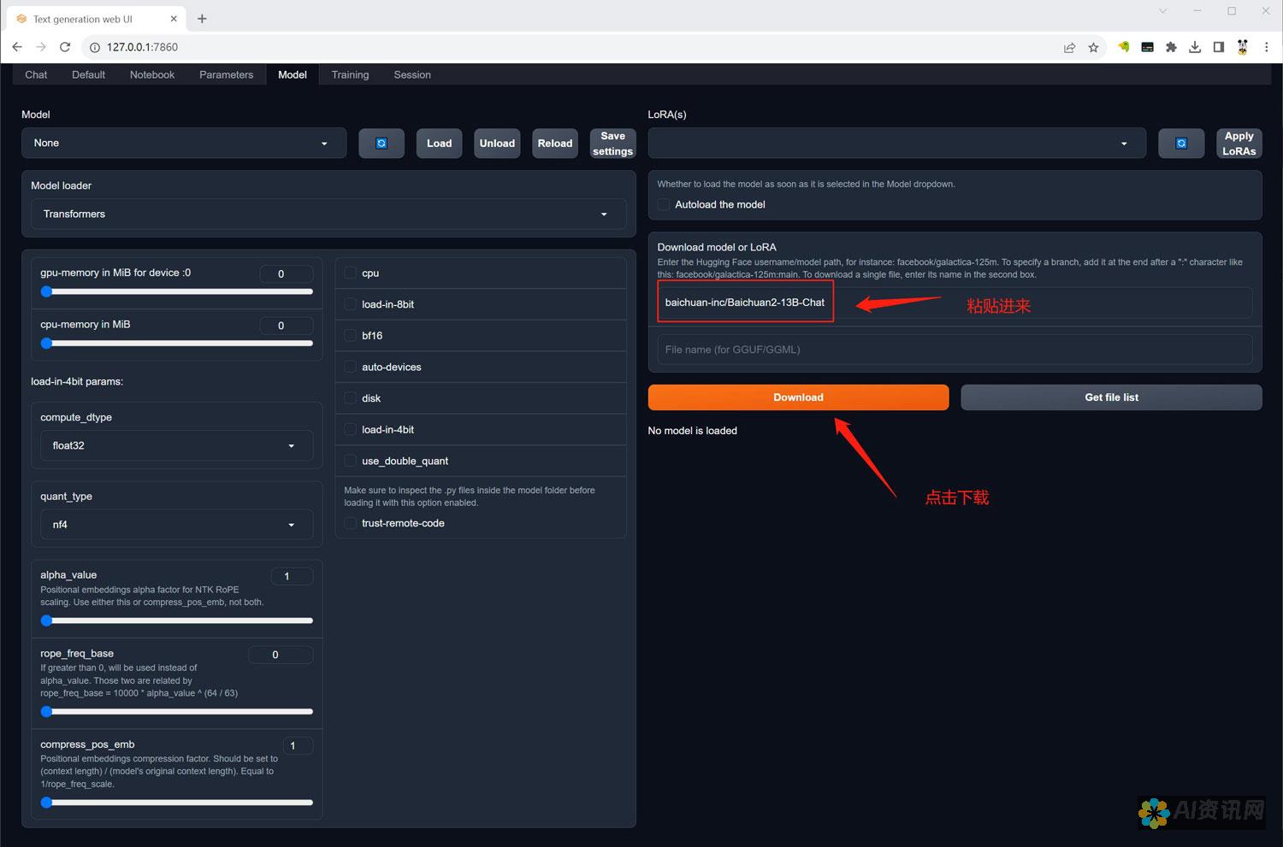The height and width of the screenshot is (847, 1283).
Task: Adjust cpu-memory in MiB slider
Action: 176,344
